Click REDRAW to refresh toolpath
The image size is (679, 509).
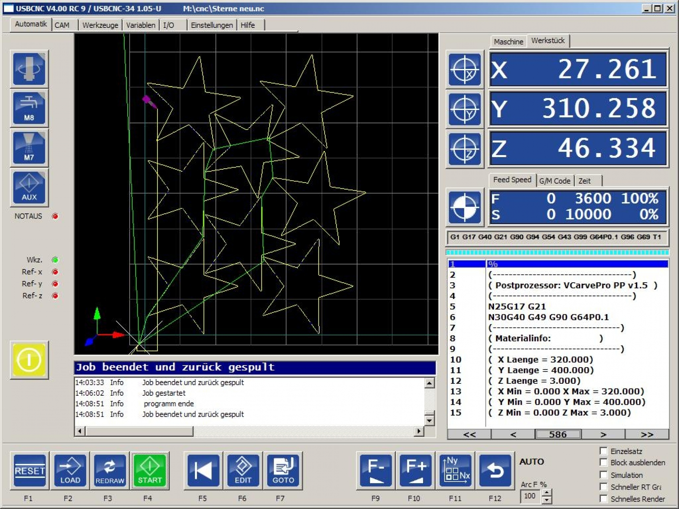point(110,471)
